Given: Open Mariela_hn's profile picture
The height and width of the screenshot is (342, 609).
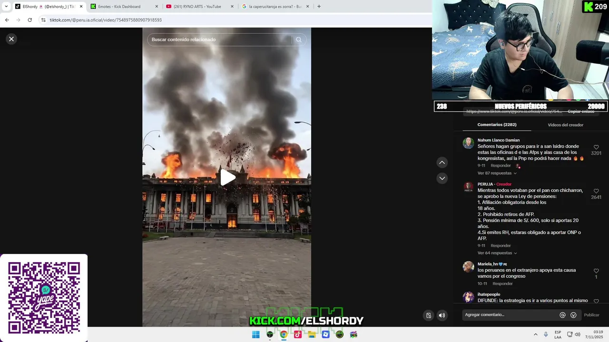Looking at the screenshot, I should tap(469, 266).
